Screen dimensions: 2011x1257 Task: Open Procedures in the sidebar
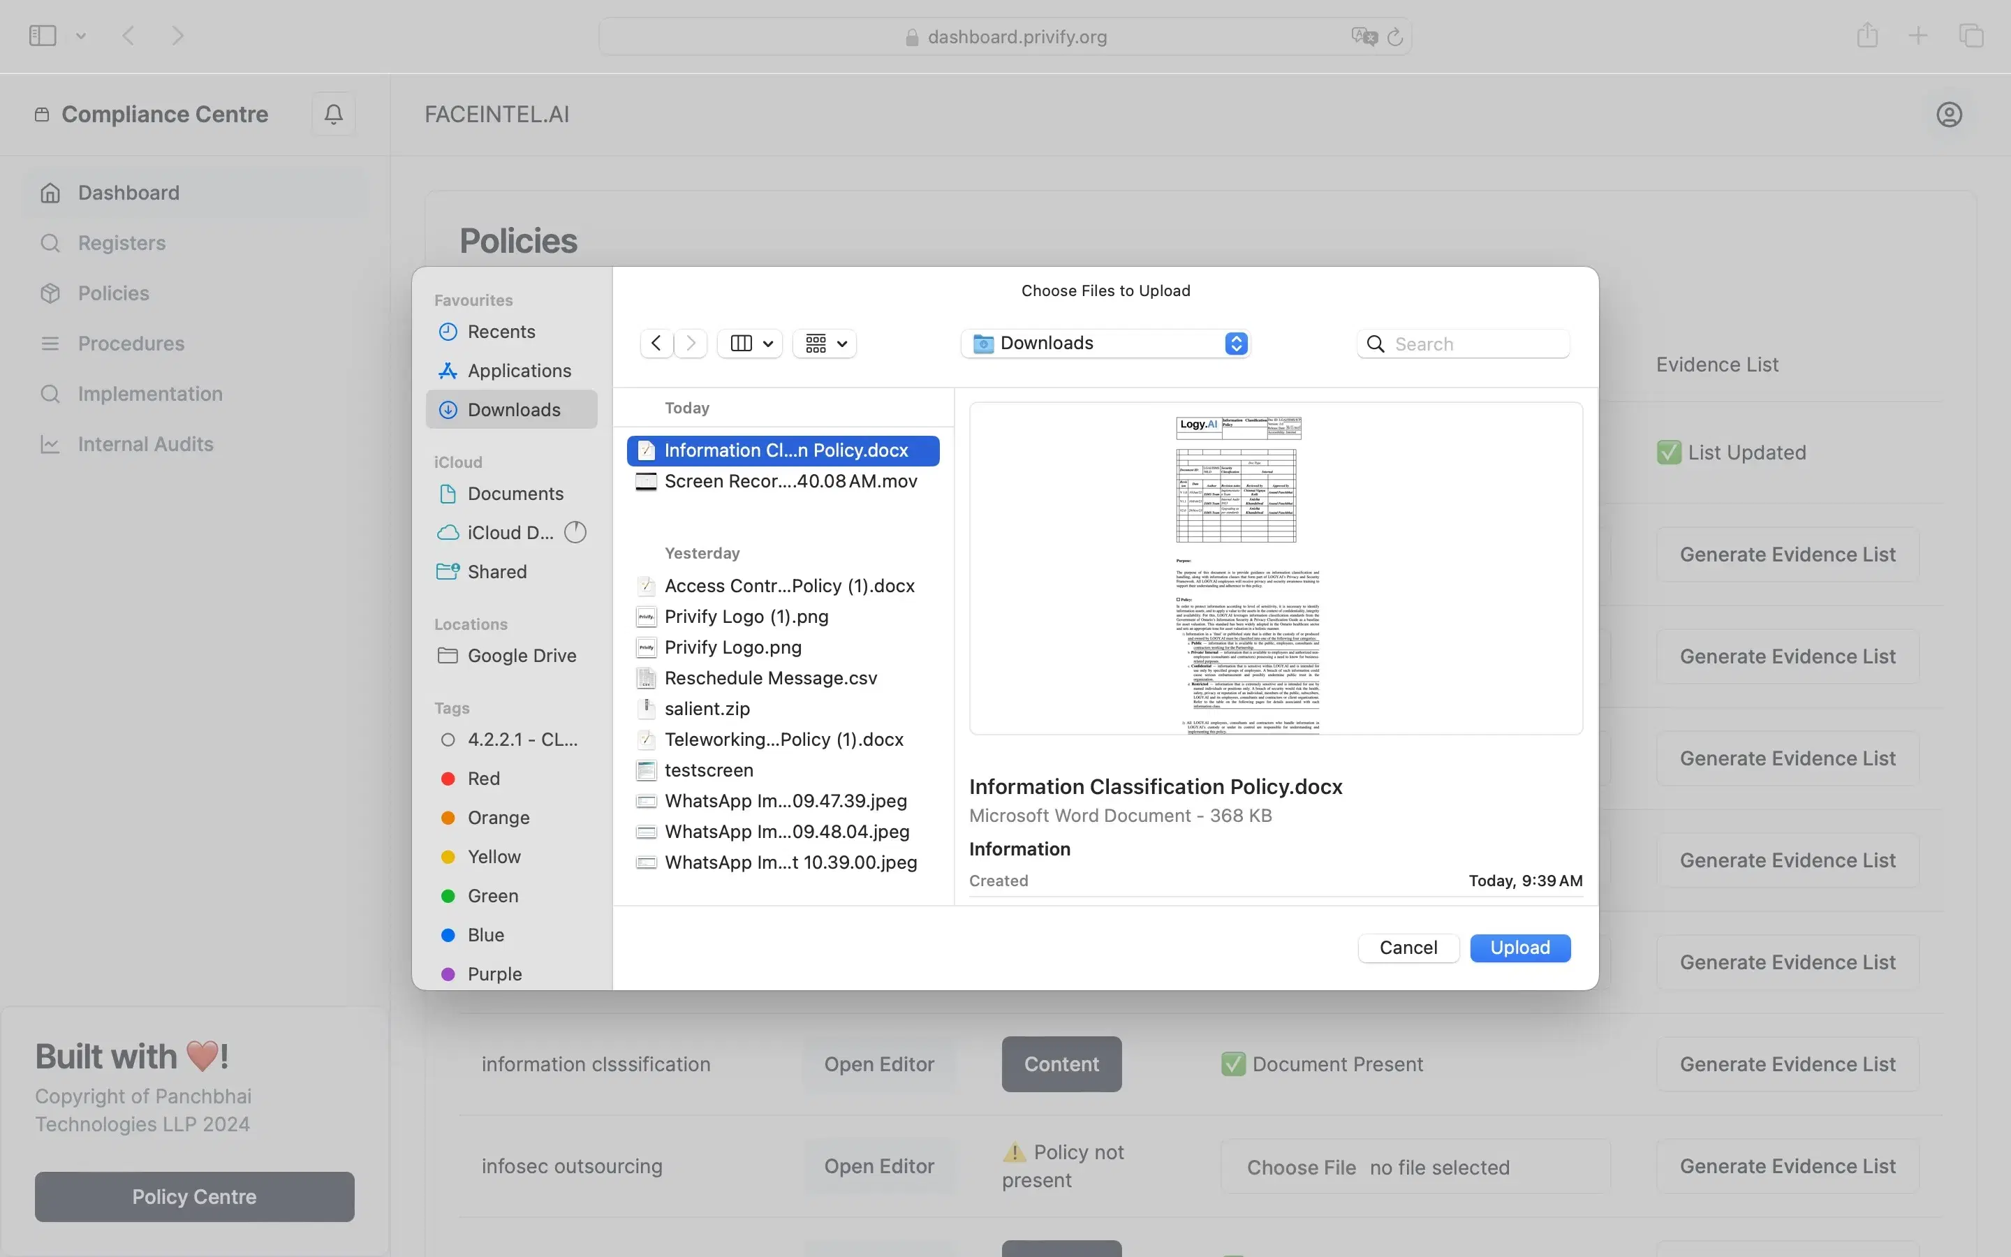[x=194, y=344]
